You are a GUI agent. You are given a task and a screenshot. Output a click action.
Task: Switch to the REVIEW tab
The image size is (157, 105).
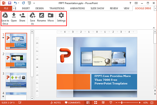click(114, 8)
